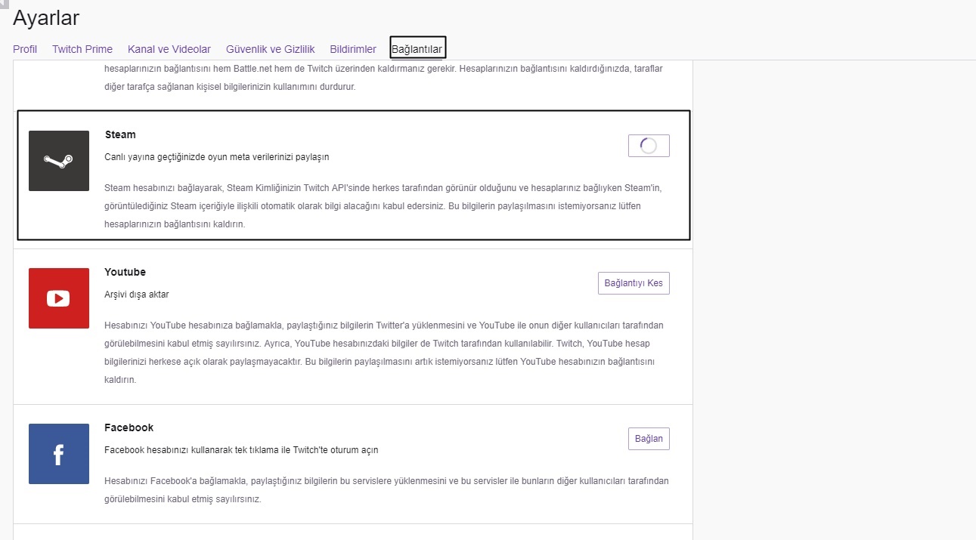Click the Facebook logo icon
976x540 pixels.
pyautogui.click(x=59, y=454)
